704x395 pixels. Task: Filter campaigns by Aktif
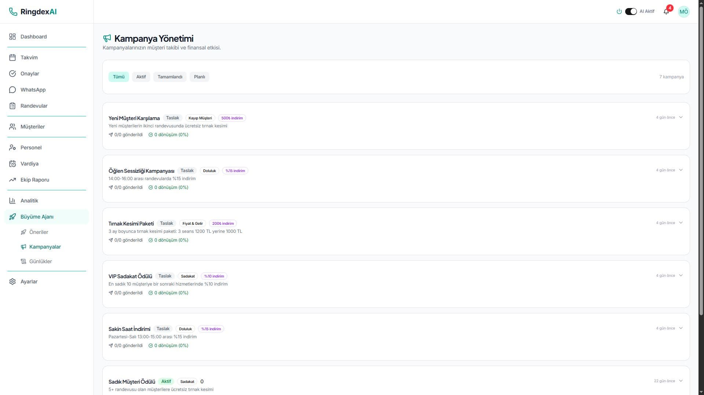[141, 77]
